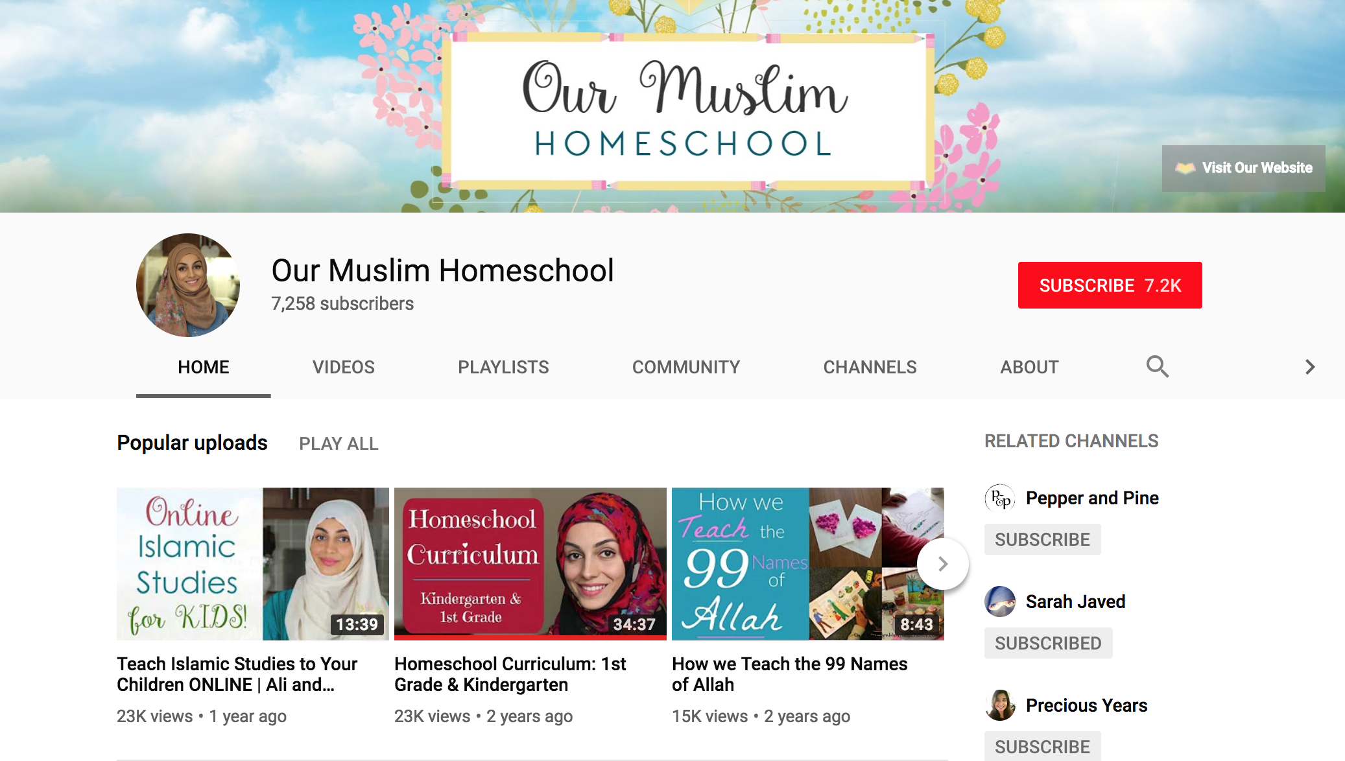Click the 13:39 duration badge

357,624
